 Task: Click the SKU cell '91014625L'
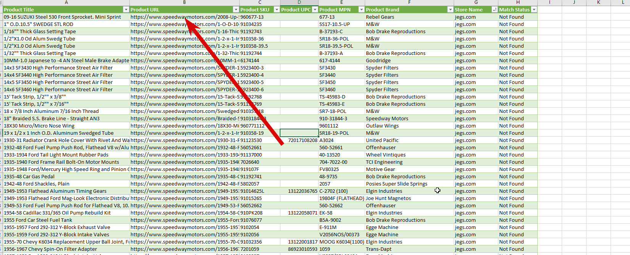coord(260,191)
